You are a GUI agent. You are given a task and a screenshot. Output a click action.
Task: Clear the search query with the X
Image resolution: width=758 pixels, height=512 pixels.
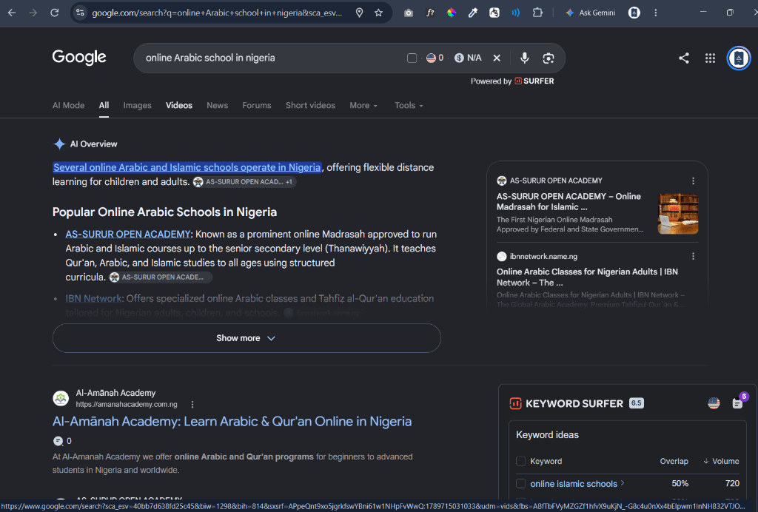pyautogui.click(x=497, y=58)
